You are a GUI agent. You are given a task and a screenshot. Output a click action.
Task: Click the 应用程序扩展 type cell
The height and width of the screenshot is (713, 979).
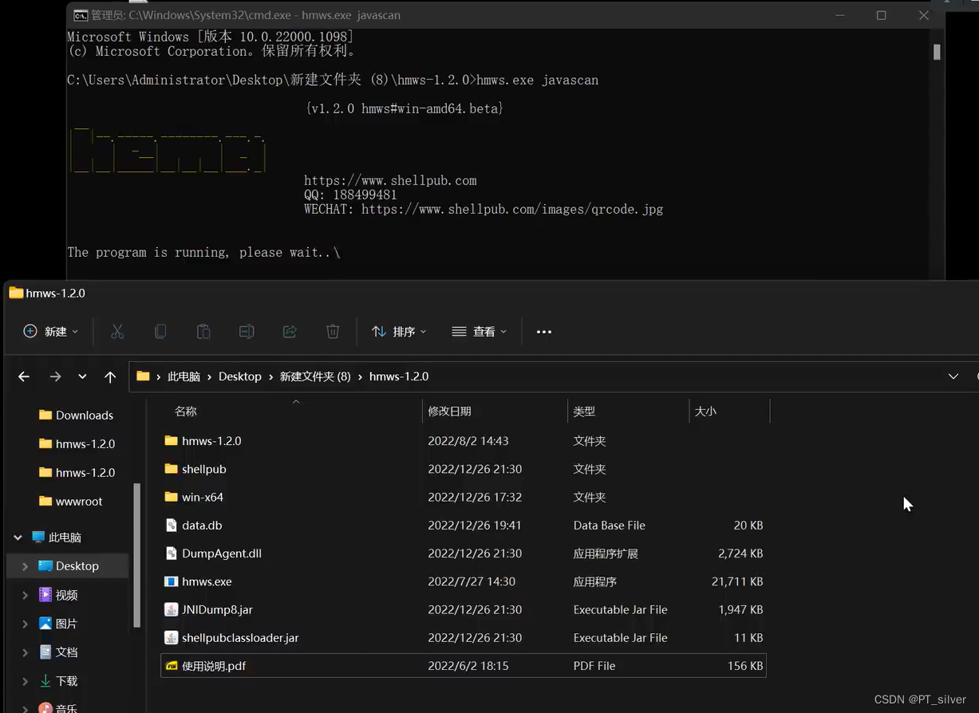606,553
